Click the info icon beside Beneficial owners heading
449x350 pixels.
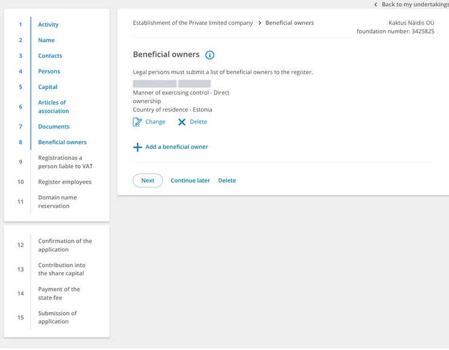(210, 55)
